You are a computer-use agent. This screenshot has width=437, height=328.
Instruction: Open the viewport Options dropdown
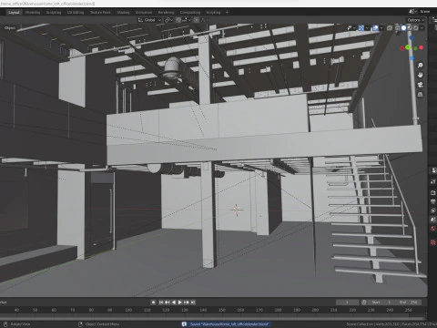tap(416, 20)
